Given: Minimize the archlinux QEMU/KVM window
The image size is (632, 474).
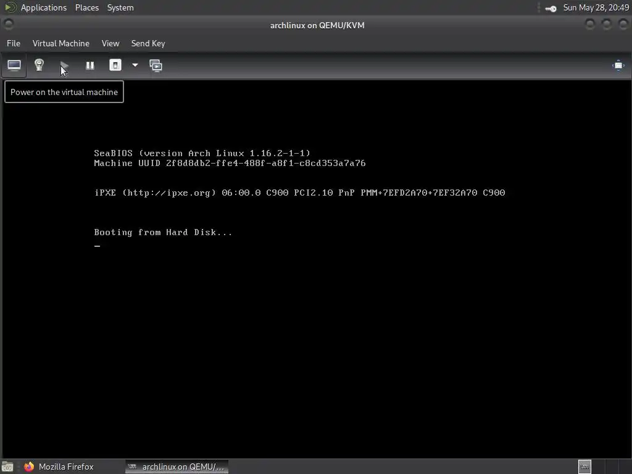Looking at the screenshot, I should click(x=590, y=25).
